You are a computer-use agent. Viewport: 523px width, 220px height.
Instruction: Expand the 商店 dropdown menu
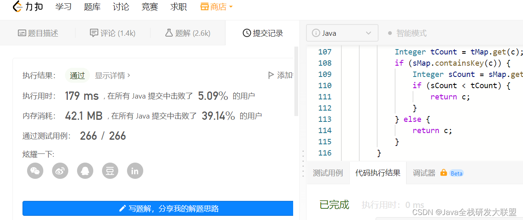217,7
